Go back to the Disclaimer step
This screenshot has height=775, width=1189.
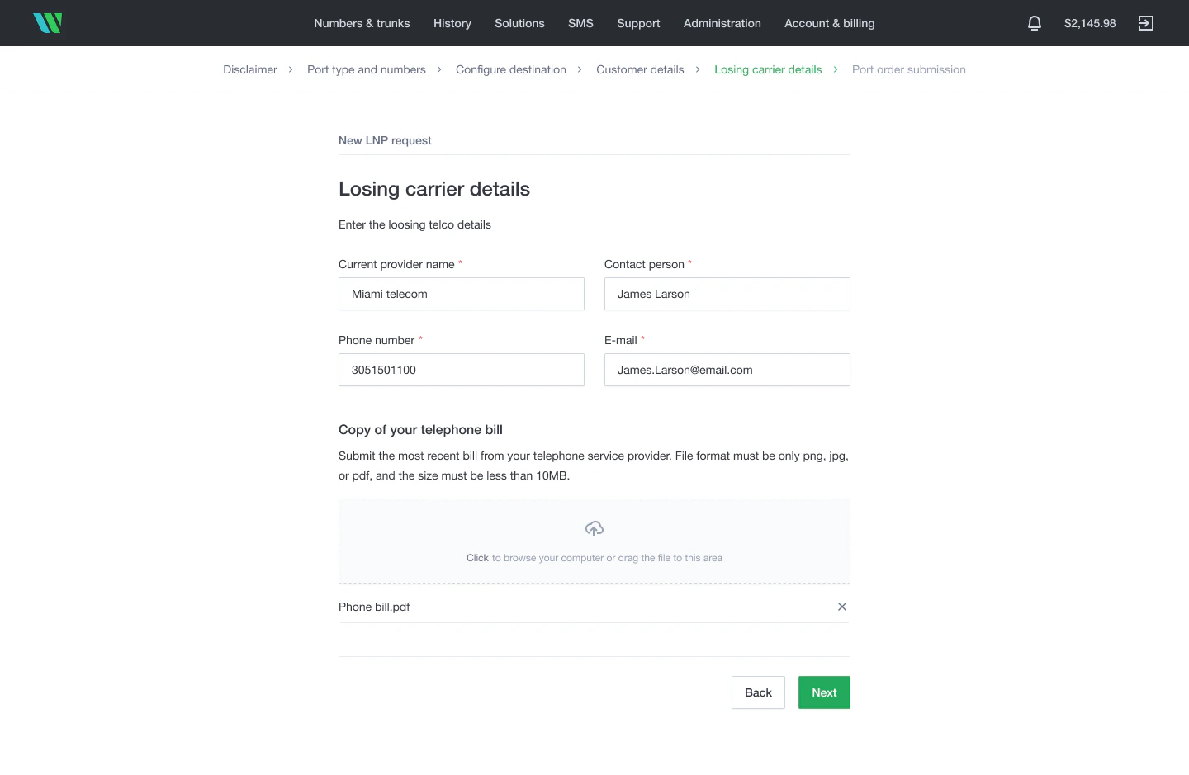coord(249,69)
